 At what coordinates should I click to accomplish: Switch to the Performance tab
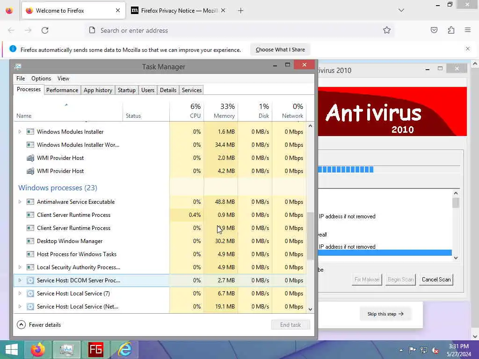(62, 90)
